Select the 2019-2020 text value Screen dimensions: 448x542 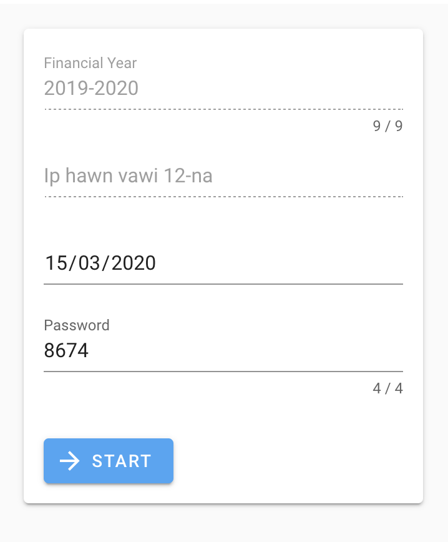(x=90, y=88)
